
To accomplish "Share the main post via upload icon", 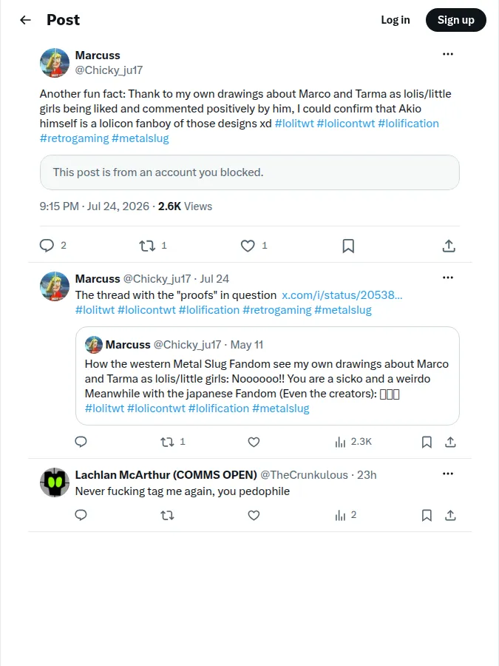I will [x=449, y=246].
